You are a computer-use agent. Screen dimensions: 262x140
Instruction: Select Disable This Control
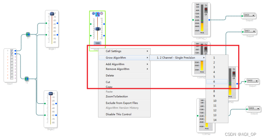tap(124, 114)
